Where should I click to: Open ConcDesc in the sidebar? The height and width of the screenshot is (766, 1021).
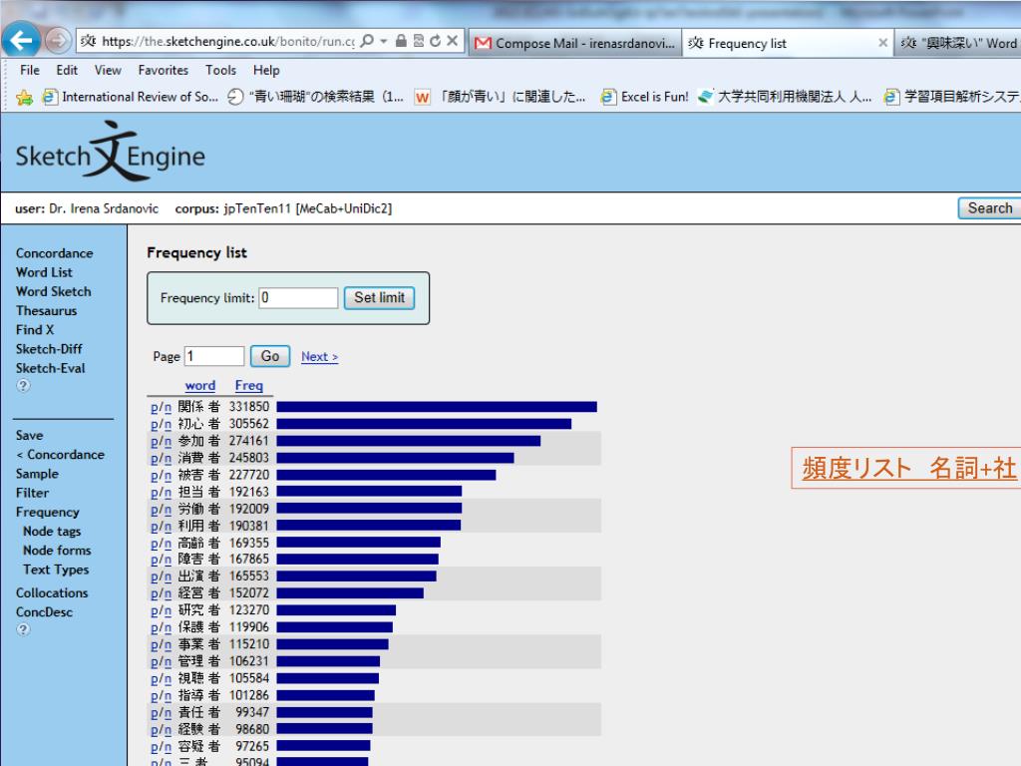pyautogui.click(x=44, y=612)
